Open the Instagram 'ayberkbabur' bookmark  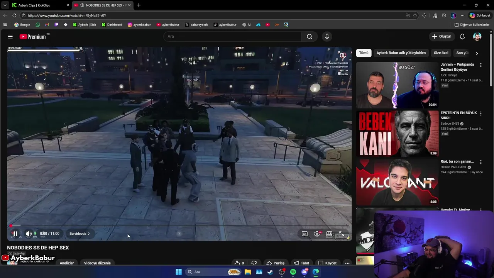pyautogui.click(x=139, y=25)
